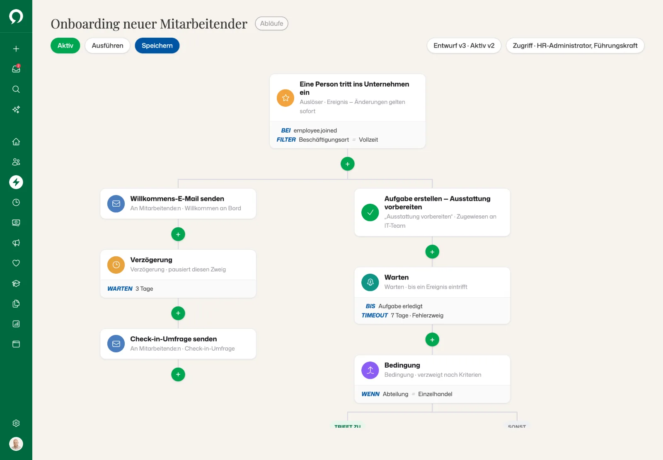Open the app logo home icon
663x460 pixels.
pyautogui.click(x=16, y=17)
